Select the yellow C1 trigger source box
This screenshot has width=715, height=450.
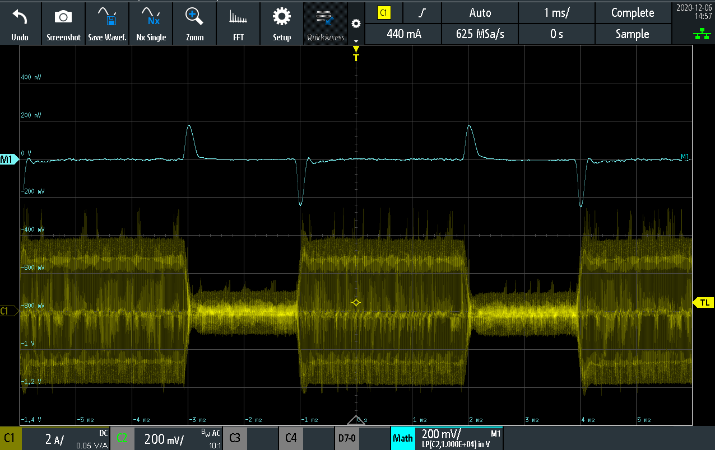(384, 13)
